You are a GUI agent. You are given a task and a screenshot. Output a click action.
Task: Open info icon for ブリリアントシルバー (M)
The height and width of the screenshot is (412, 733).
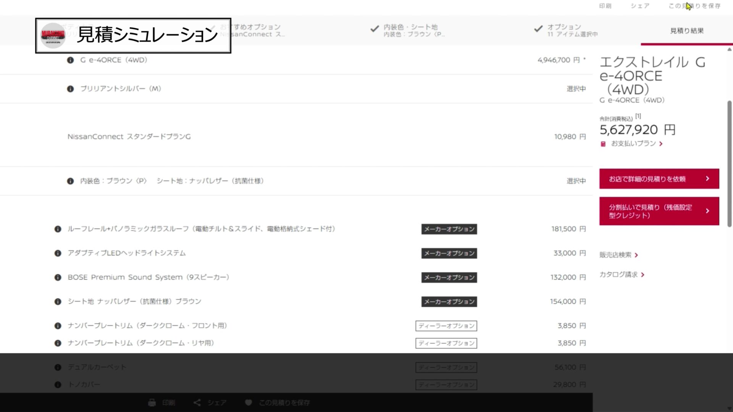point(70,89)
